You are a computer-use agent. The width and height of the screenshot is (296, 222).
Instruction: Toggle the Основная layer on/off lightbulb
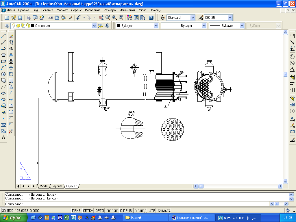coord(14,25)
